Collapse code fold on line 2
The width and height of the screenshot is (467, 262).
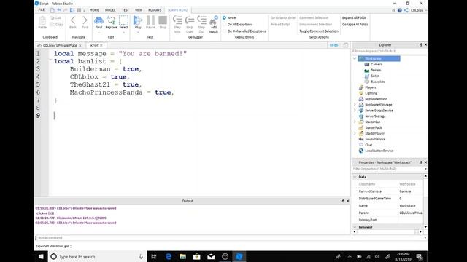[50, 60]
